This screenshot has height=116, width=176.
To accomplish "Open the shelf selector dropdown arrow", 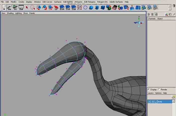I will click(x=4, y=9).
